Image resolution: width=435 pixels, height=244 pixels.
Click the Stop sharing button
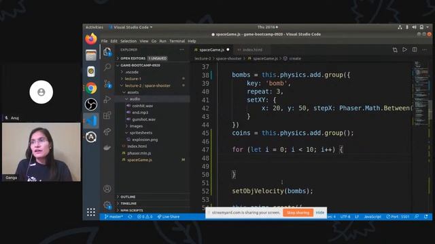click(x=298, y=213)
